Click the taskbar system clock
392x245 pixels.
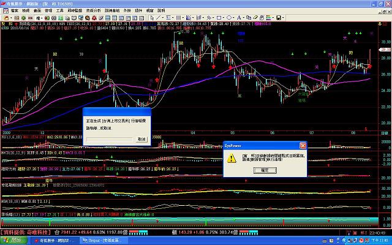(x=380, y=241)
